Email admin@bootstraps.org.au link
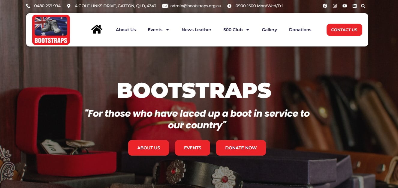Viewport: 398px width, 188px height. click(x=196, y=6)
